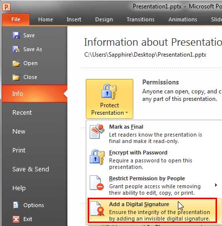Click the Mark as Final document icon
222x226 pixels.
point(97,131)
